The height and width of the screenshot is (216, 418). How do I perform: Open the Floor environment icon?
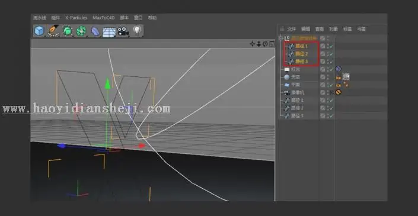click(109, 32)
